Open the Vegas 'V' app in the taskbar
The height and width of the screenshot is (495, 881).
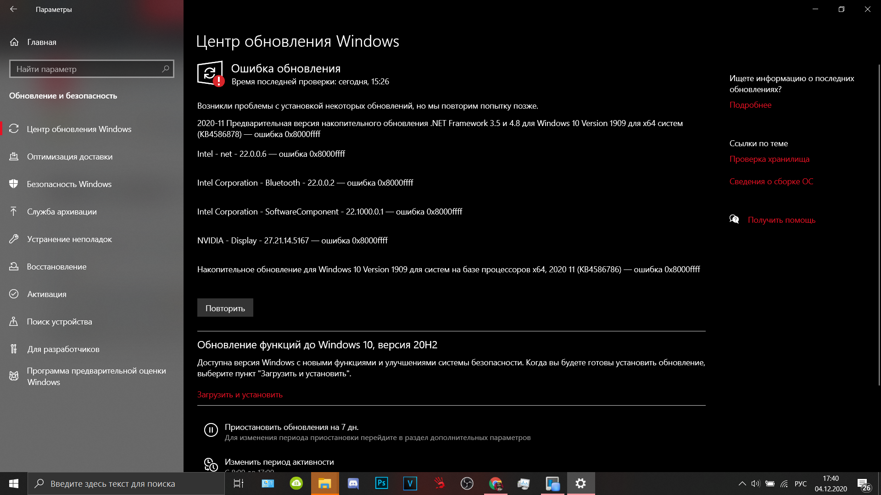[410, 484]
